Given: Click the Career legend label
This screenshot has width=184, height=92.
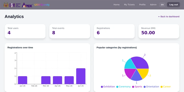Looking at the screenshot, I should (x=167, y=87).
